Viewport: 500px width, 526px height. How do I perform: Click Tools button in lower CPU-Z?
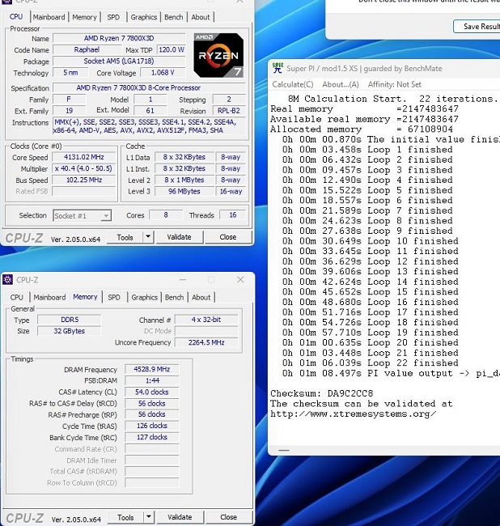pos(125,517)
